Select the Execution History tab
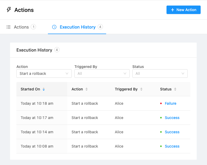This screenshot has height=165, width=207. click(x=77, y=27)
